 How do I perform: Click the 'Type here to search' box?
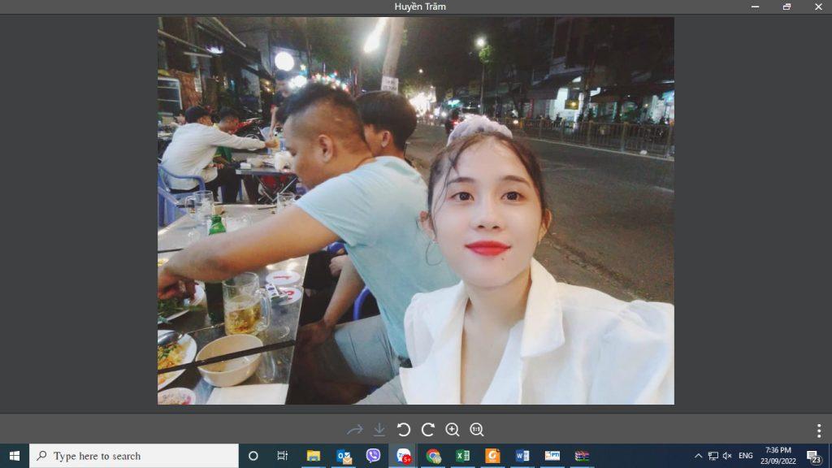click(x=134, y=456)
